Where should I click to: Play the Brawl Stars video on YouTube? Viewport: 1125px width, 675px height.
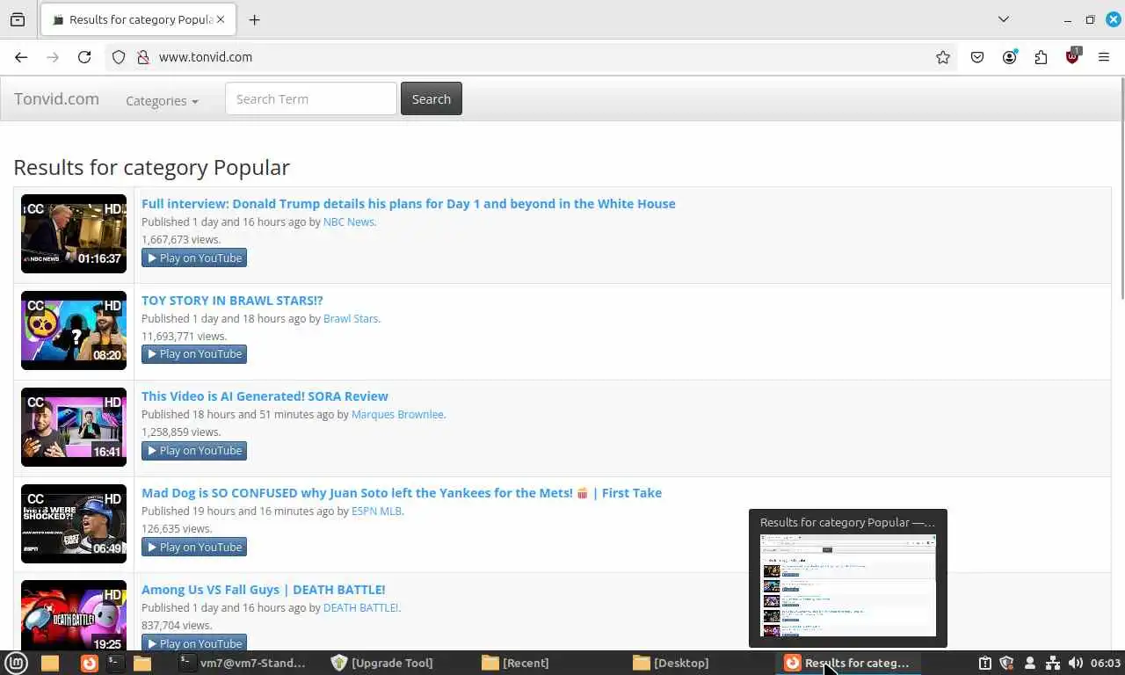pos(194,354)
